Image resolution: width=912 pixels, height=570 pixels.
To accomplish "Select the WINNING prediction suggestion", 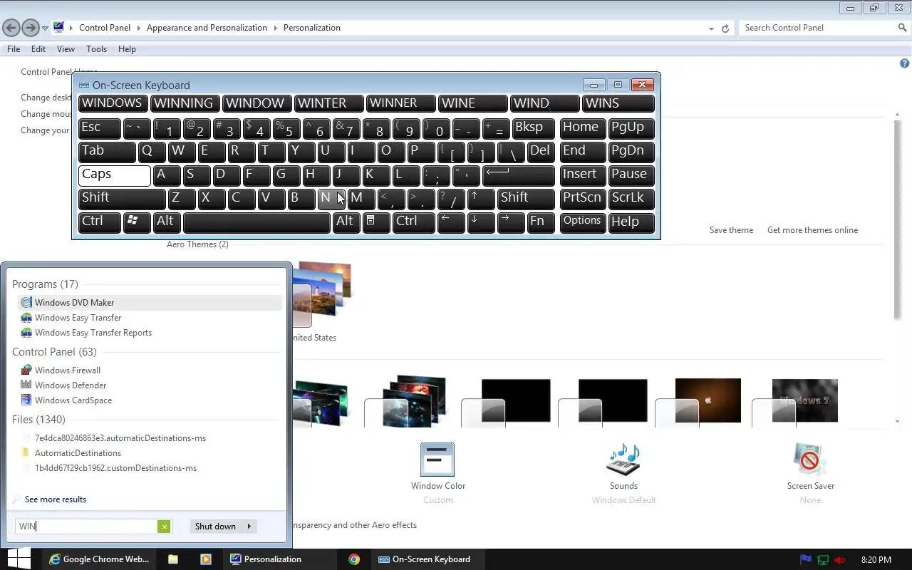I will 185,104.
